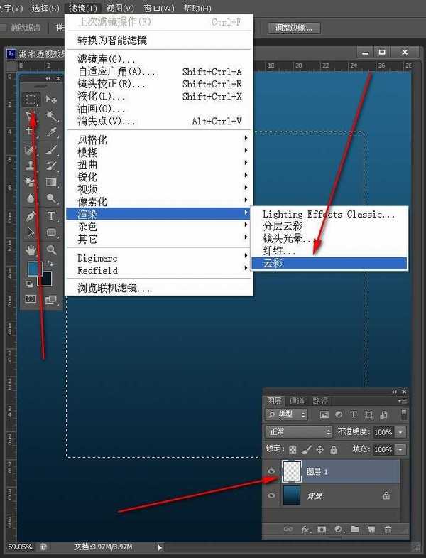This screenshot has width=426, height=558.
Task: Delete layer with trash icon
Action: click(388, 529)
